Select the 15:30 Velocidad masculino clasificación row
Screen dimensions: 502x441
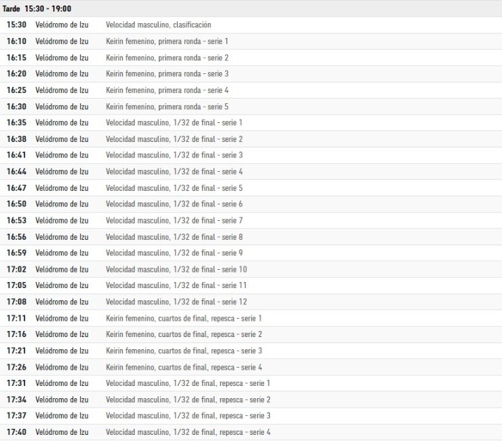click(158, 25)
